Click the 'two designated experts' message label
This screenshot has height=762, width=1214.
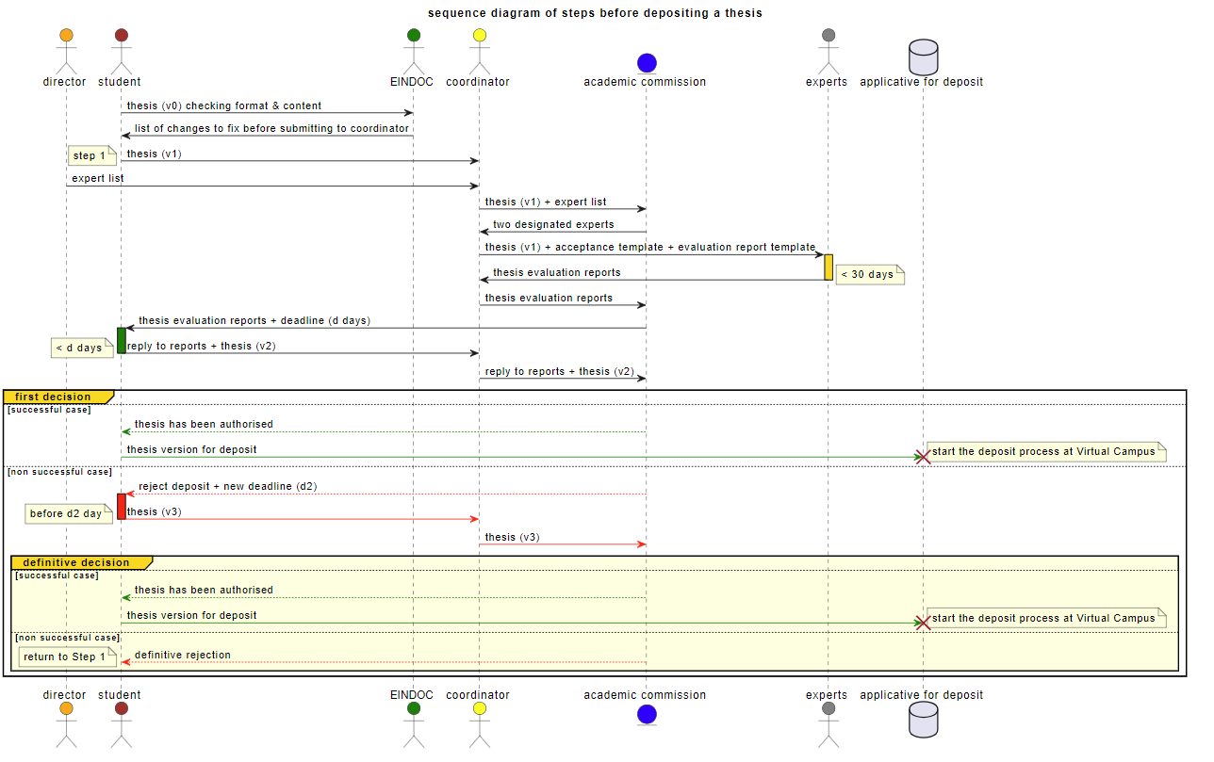[x=553, y=225]
